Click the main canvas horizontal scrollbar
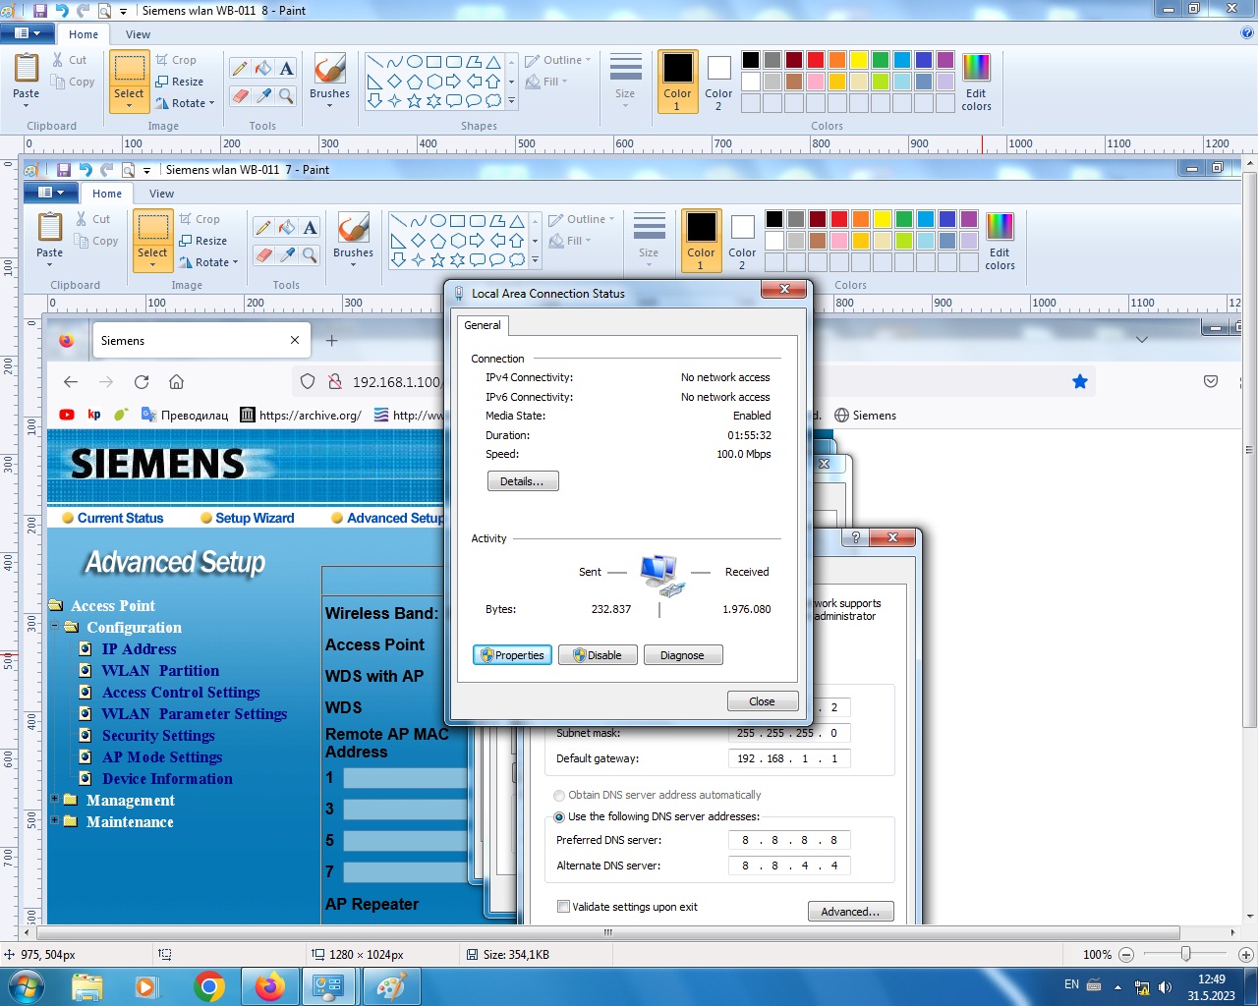The height and width of the screenshot is (1006, 1258). tap(607, 932)
